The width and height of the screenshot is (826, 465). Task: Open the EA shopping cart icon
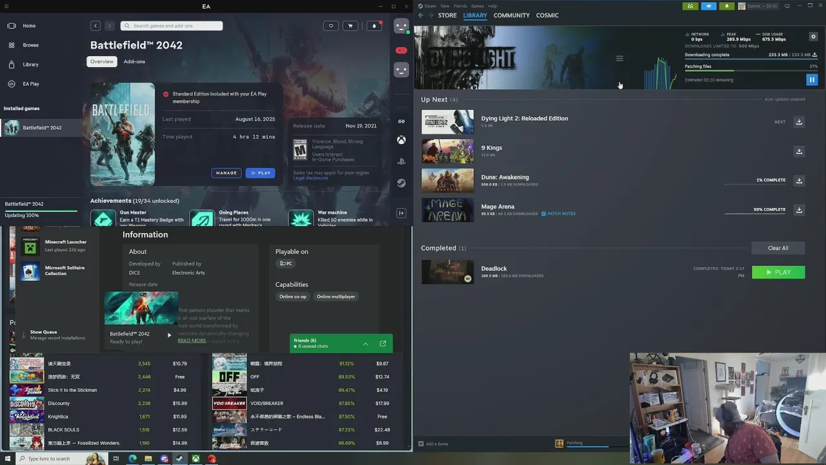(x=350, y=26)
